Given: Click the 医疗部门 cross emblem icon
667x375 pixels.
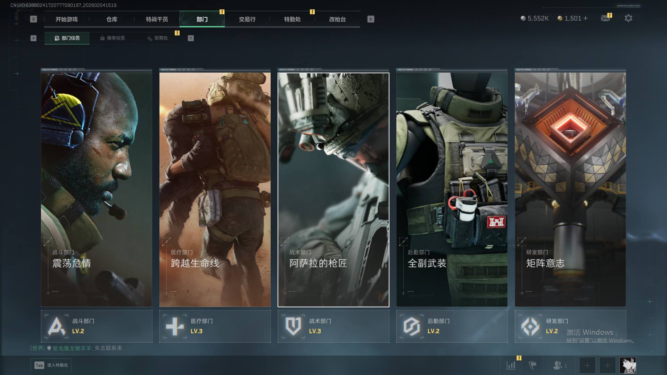Looking at the screenshot, I should pos(175,326).
